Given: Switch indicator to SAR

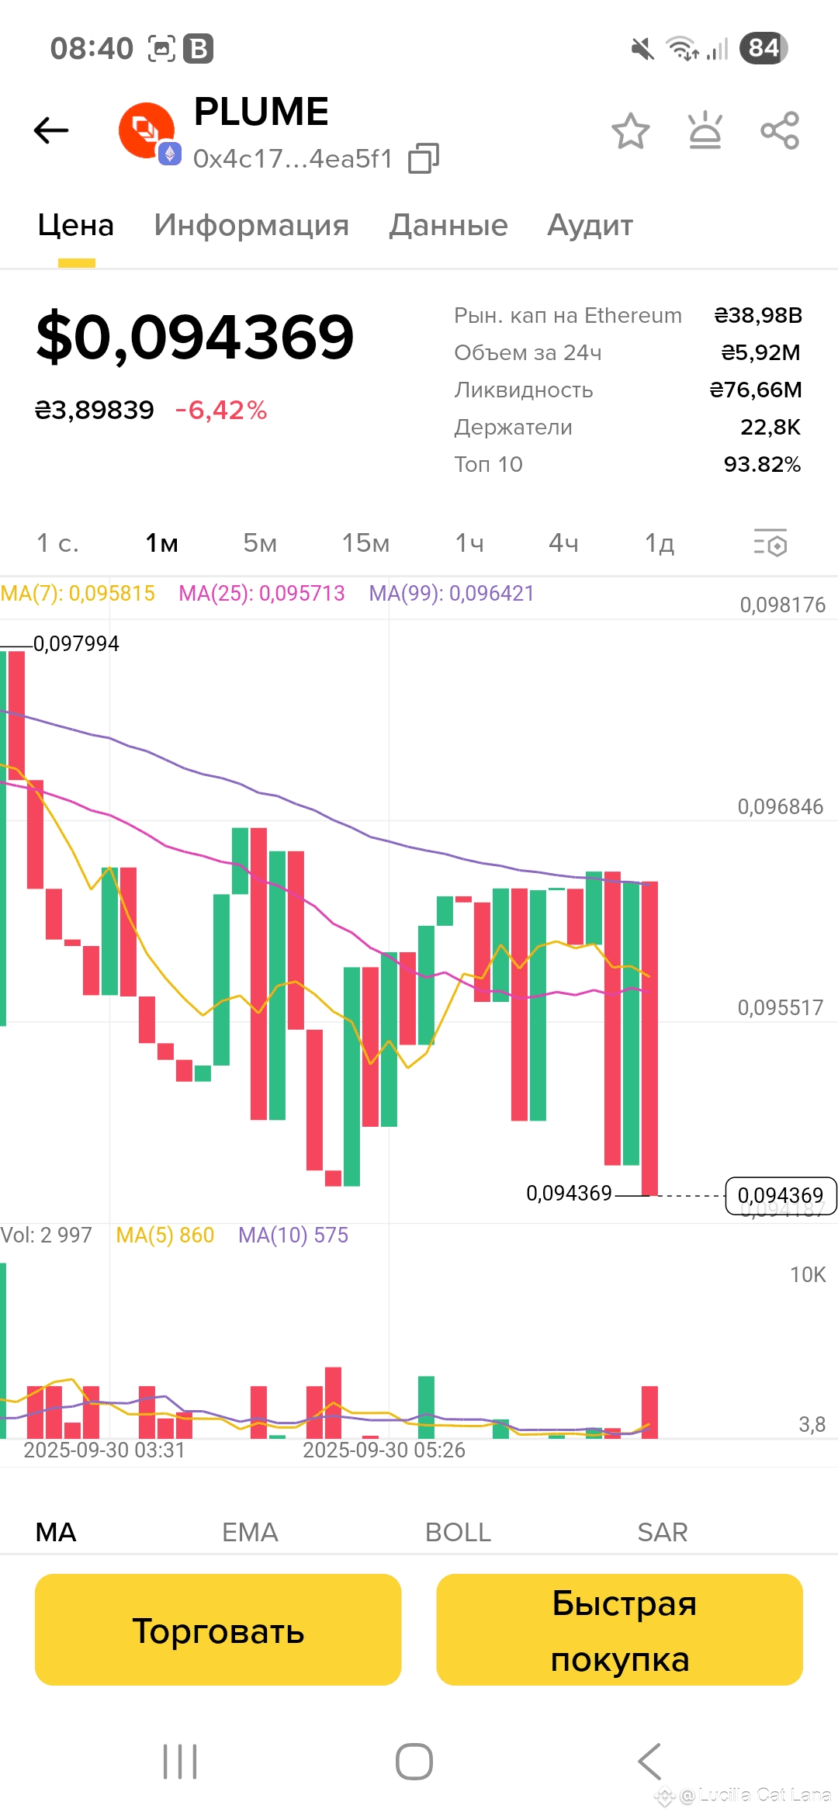Looking at the screenshot, I should click(663, 1532).
